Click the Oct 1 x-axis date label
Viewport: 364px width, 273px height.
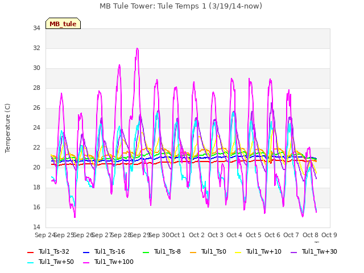tap(177, 235)
